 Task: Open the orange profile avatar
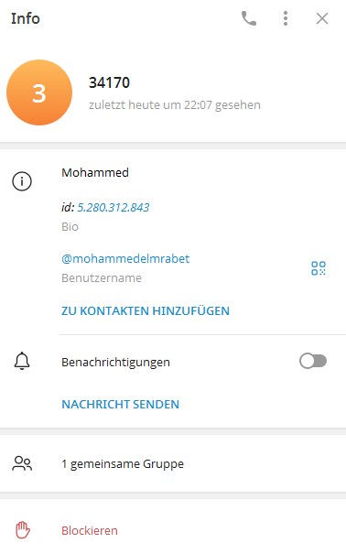tap(39, 92)
